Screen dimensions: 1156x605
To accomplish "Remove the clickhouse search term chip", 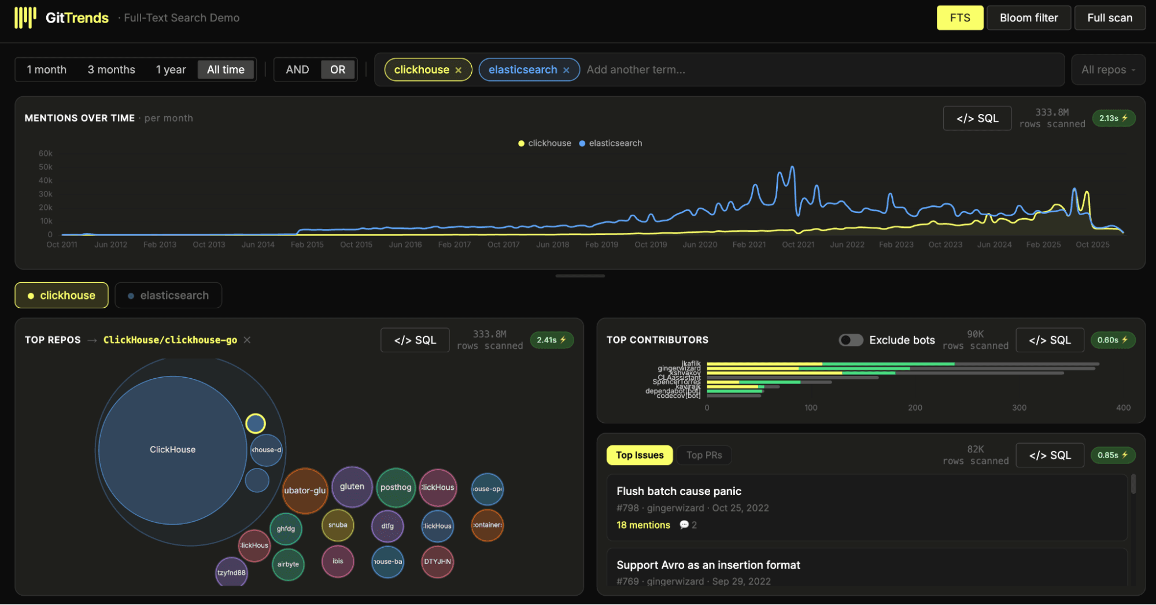I will 459,70.
